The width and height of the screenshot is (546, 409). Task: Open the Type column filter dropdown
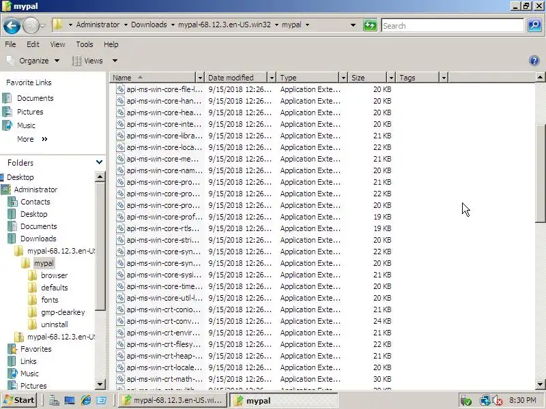click(x=343, y=78)
